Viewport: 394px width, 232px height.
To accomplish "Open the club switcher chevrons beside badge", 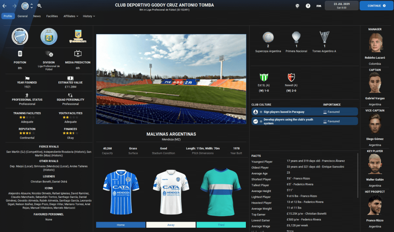I will pos(32,6).
